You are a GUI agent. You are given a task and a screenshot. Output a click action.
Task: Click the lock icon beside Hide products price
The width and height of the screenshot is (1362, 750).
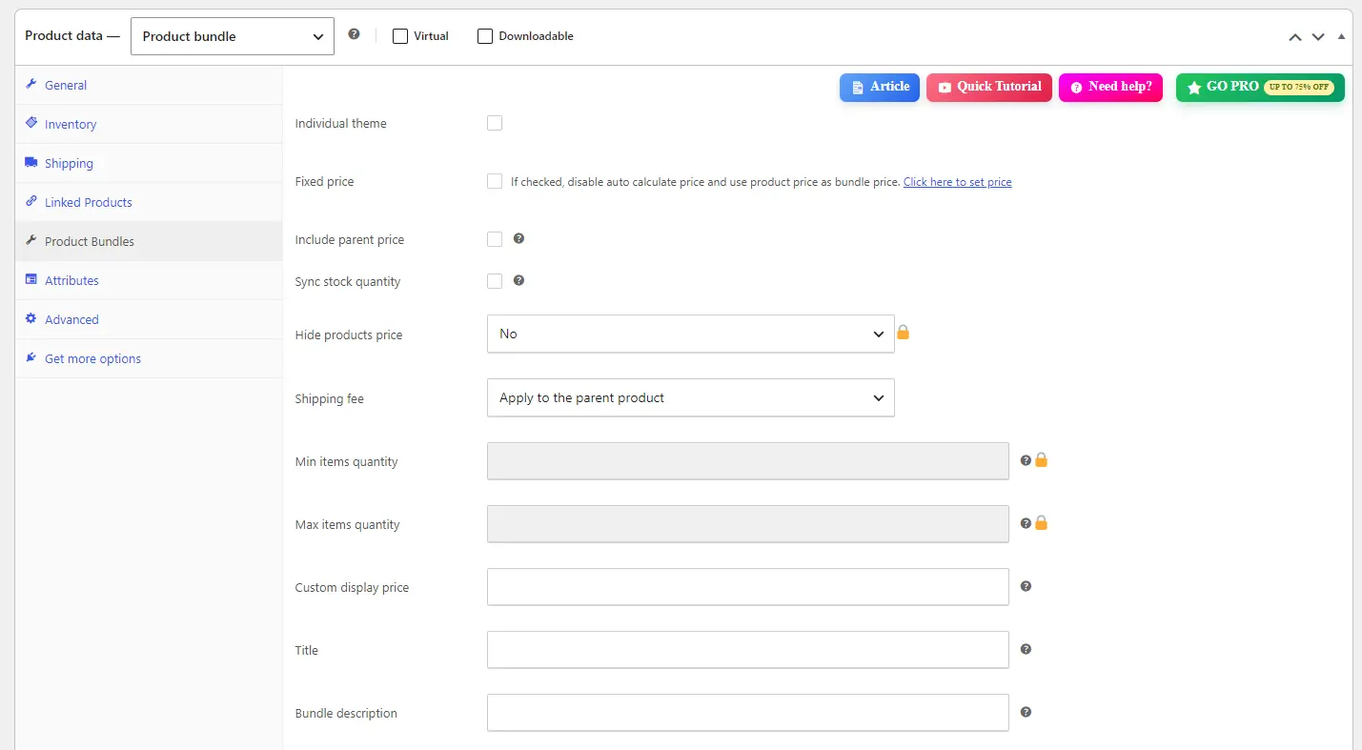pyautogui.click(x=903, y=333)
